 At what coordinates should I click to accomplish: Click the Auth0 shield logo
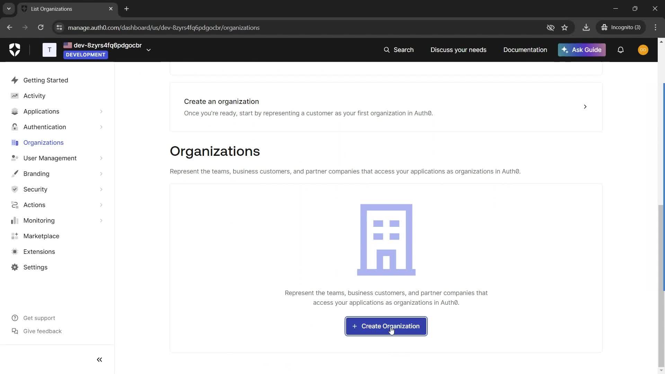(15, 50)
